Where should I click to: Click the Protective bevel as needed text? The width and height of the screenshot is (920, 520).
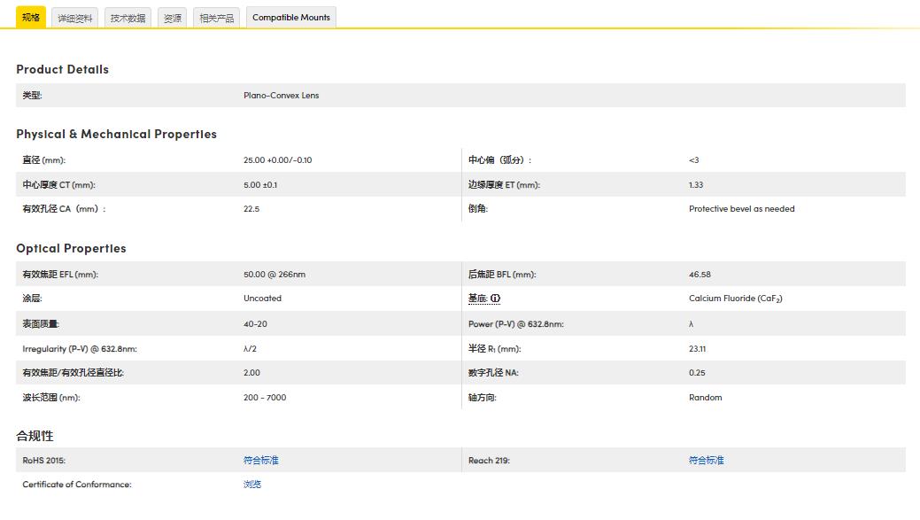pyautogui.click(x=741, y=209)
